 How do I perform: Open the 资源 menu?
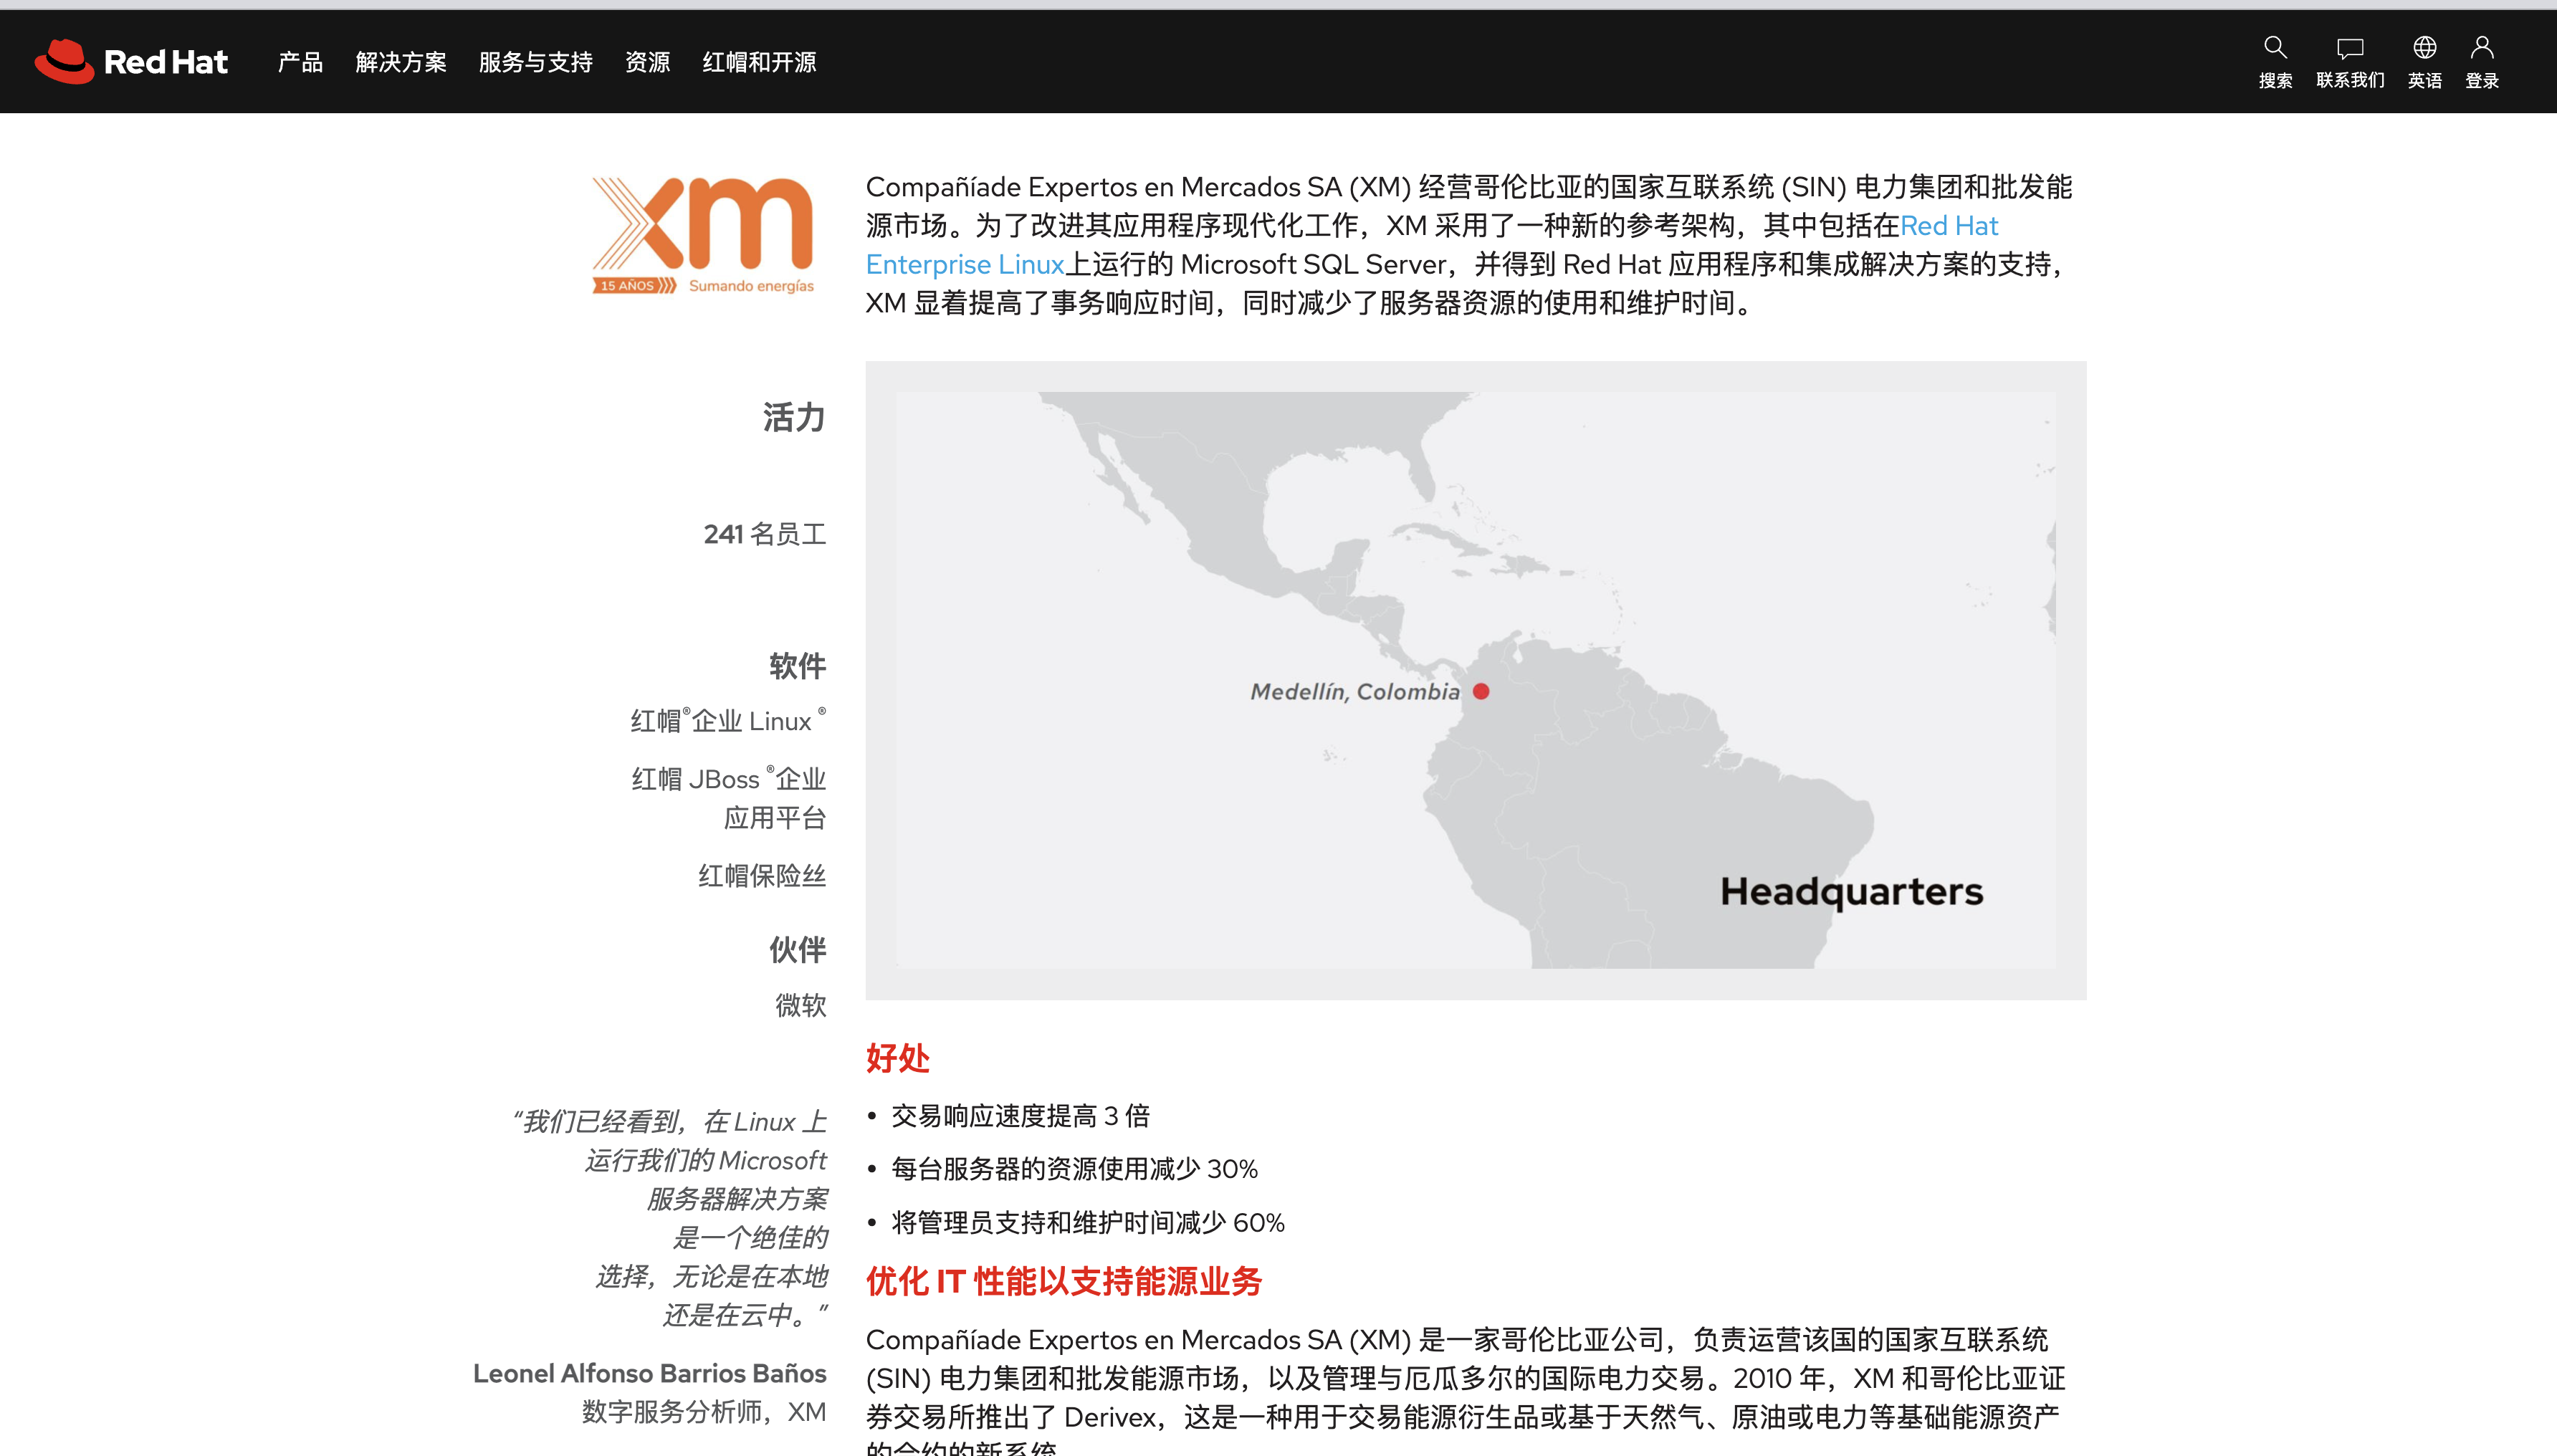pos(647,62)
